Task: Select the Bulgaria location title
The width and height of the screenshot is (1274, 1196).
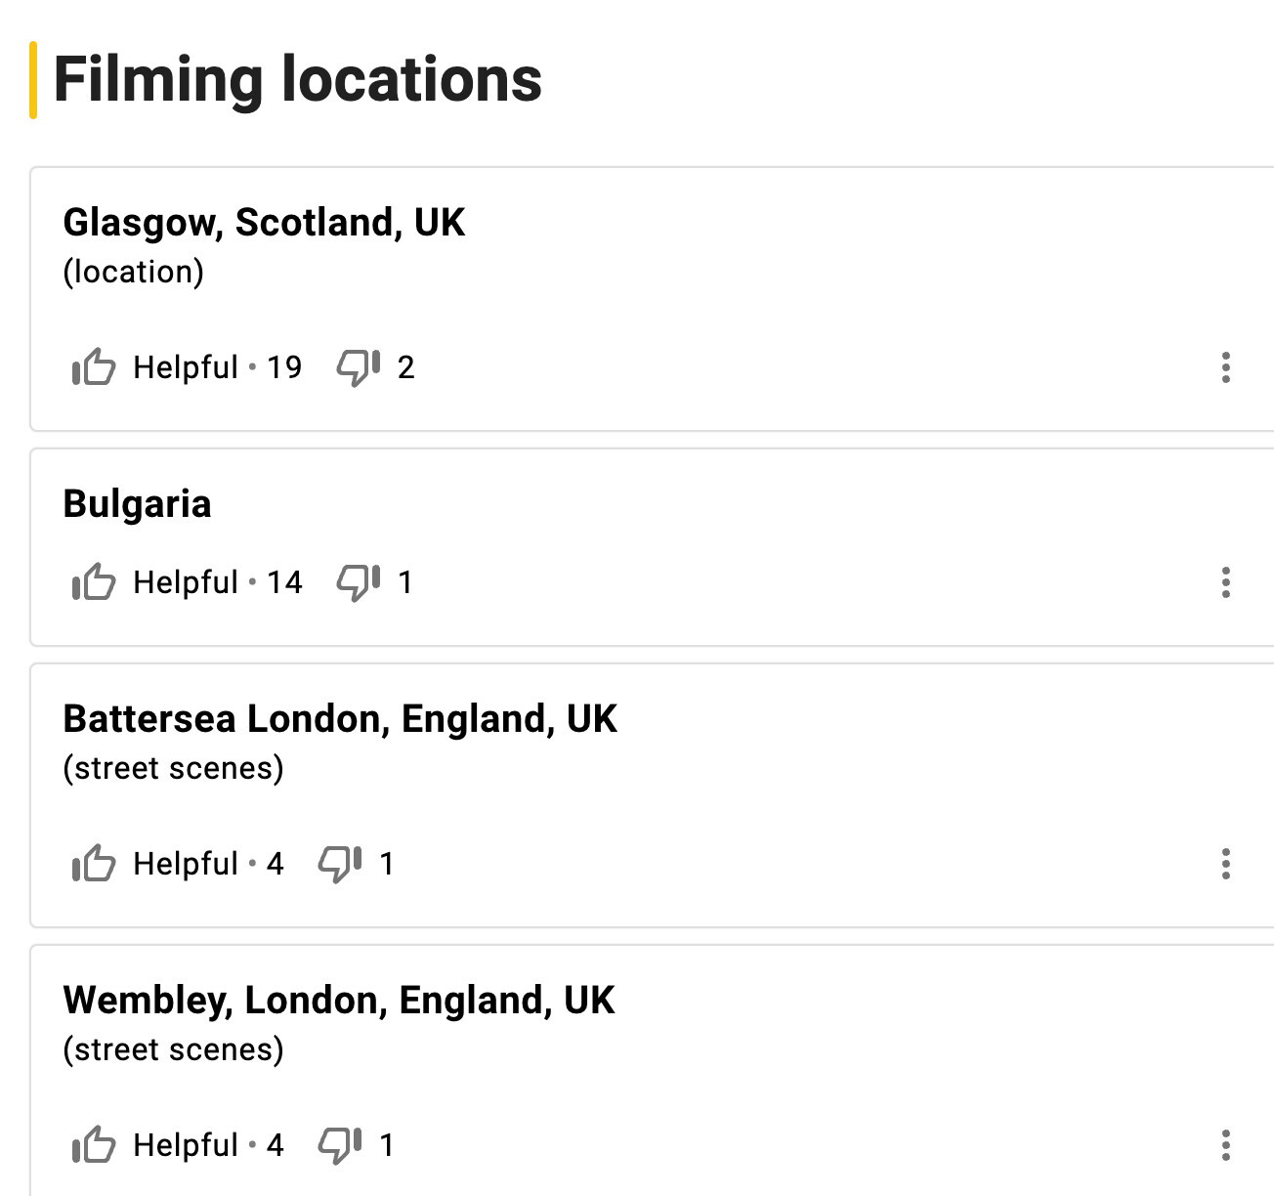Action: (137, 504)
